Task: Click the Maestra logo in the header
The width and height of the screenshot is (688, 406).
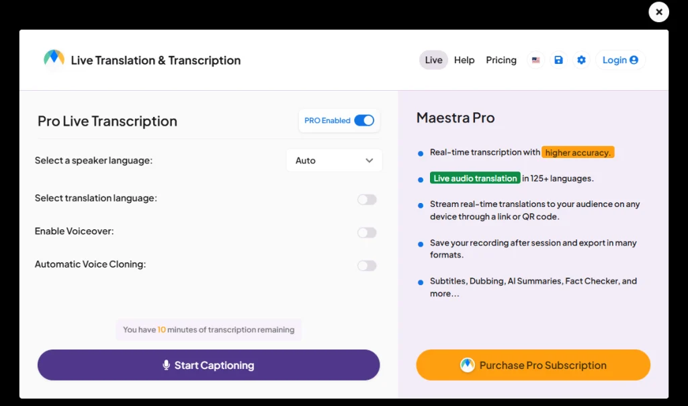Action: pos(54,59)
